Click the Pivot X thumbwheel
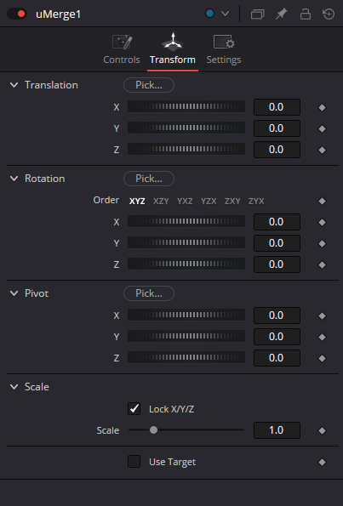The width and height of the screenshot is (343, 506). tap(186, 315)
